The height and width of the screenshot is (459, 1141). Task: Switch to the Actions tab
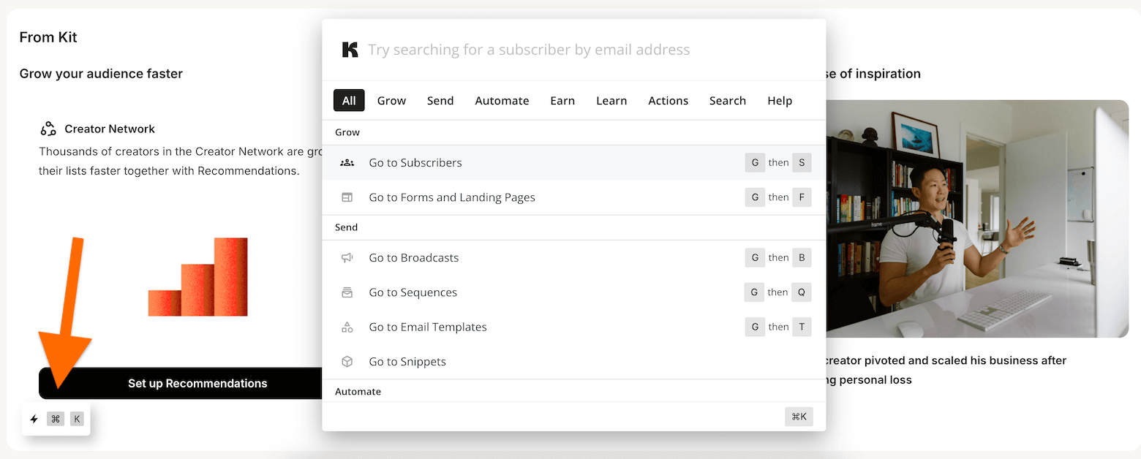(x=668, y=101)
